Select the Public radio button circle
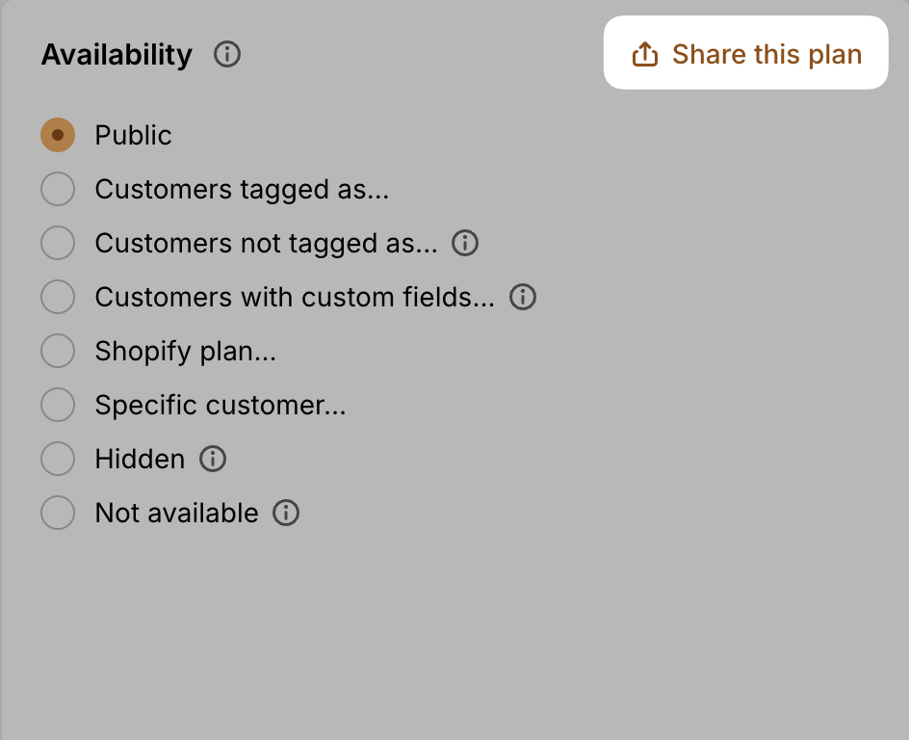Viewport: 909px width, 740px height. 58,136
